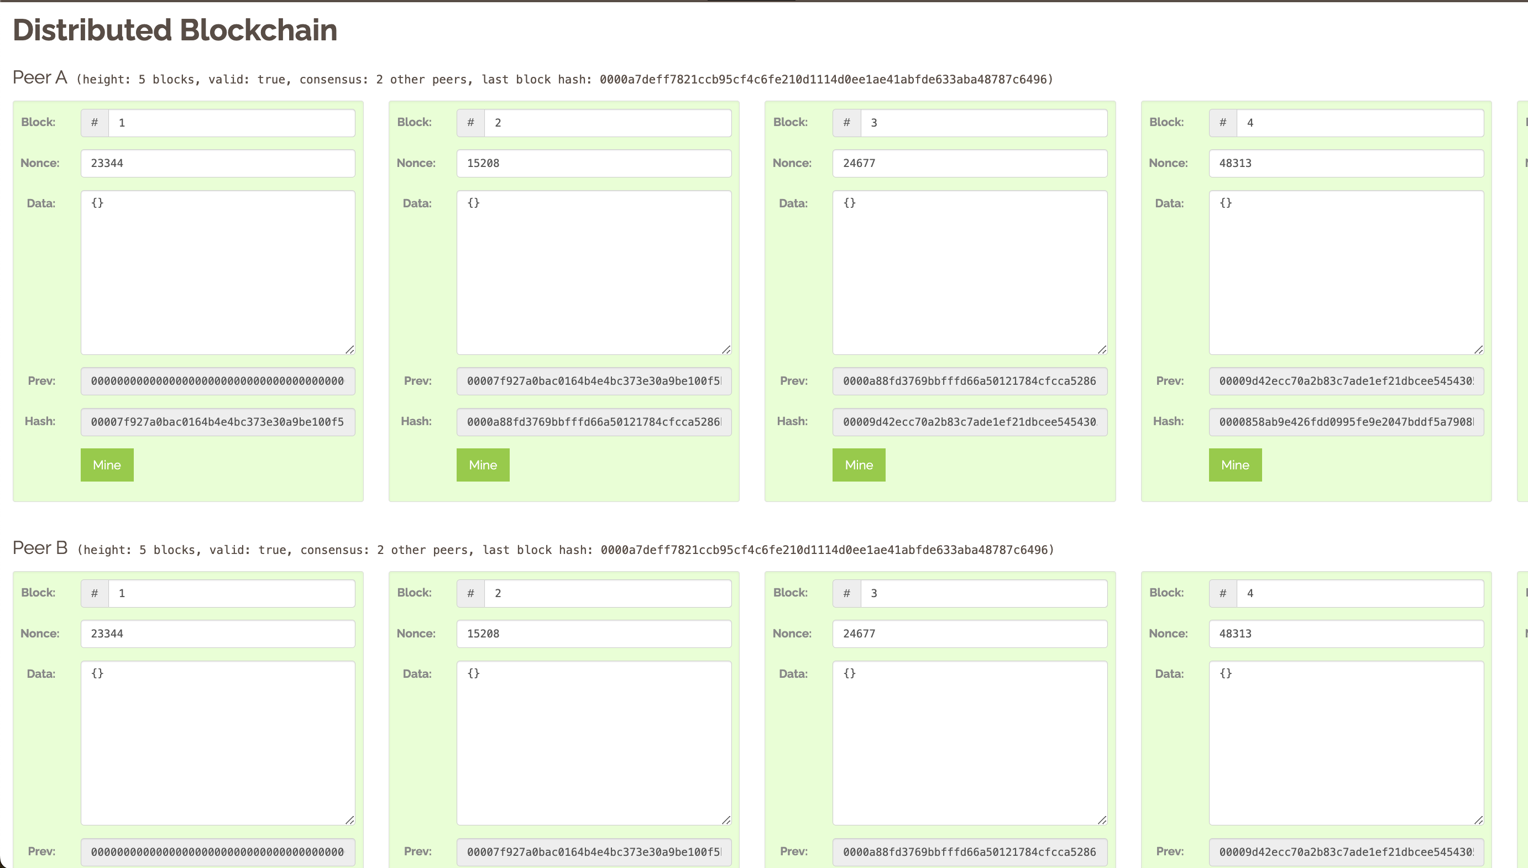
Task: Click Peer A block 2 number field
Action: pyautogui.click(x=606, y=123)
